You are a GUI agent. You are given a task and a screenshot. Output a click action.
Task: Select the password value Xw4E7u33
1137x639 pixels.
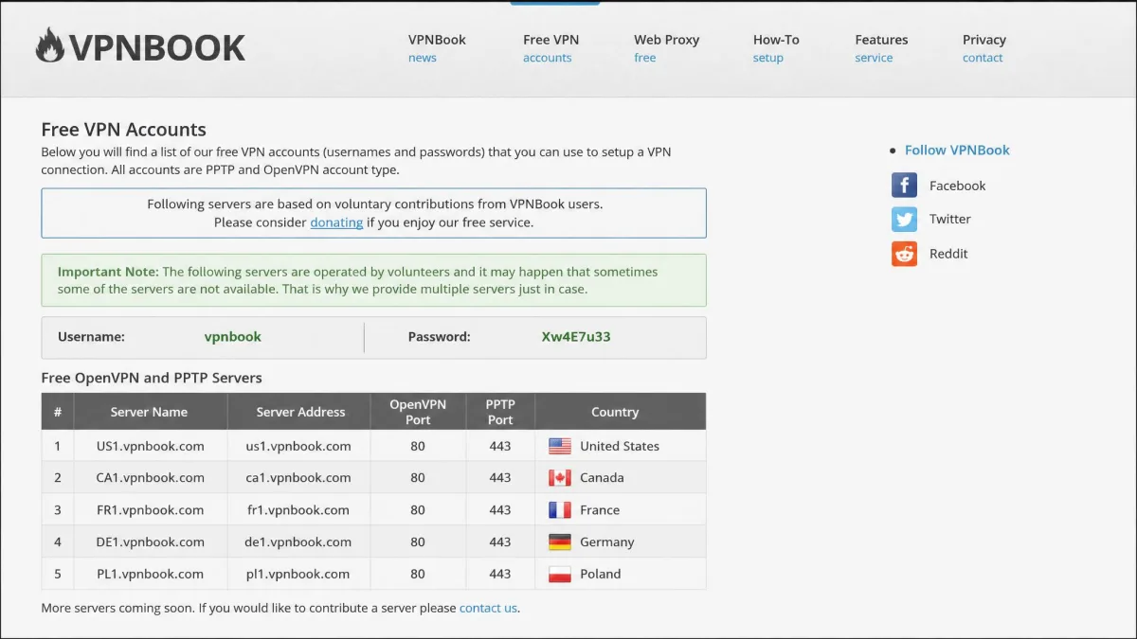click(576, 336)
